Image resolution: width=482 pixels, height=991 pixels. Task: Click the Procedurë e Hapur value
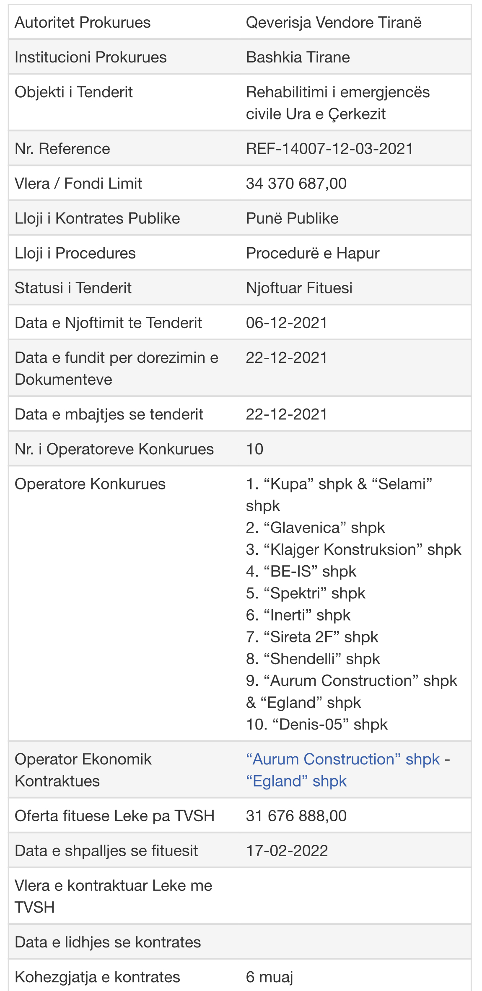313,253
